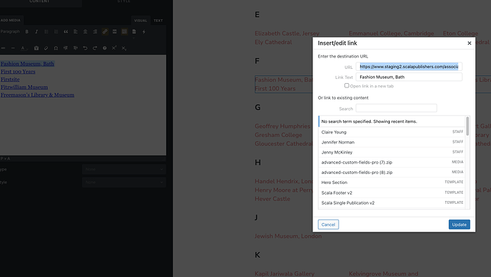Click the Cancel button
The height and width of the screenshot is (277, 491).
(328, 224)
